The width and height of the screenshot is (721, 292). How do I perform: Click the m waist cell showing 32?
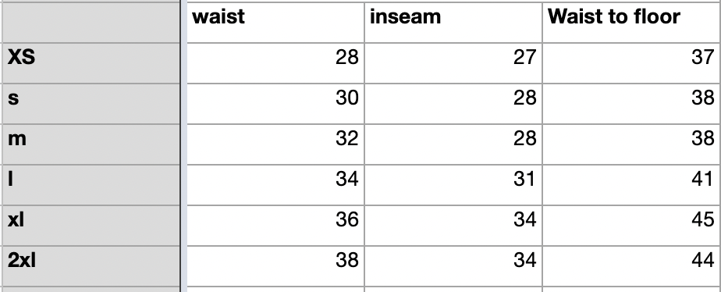(x=275, y=144)
